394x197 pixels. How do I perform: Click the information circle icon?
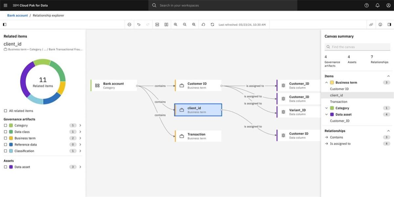(380, 25)
